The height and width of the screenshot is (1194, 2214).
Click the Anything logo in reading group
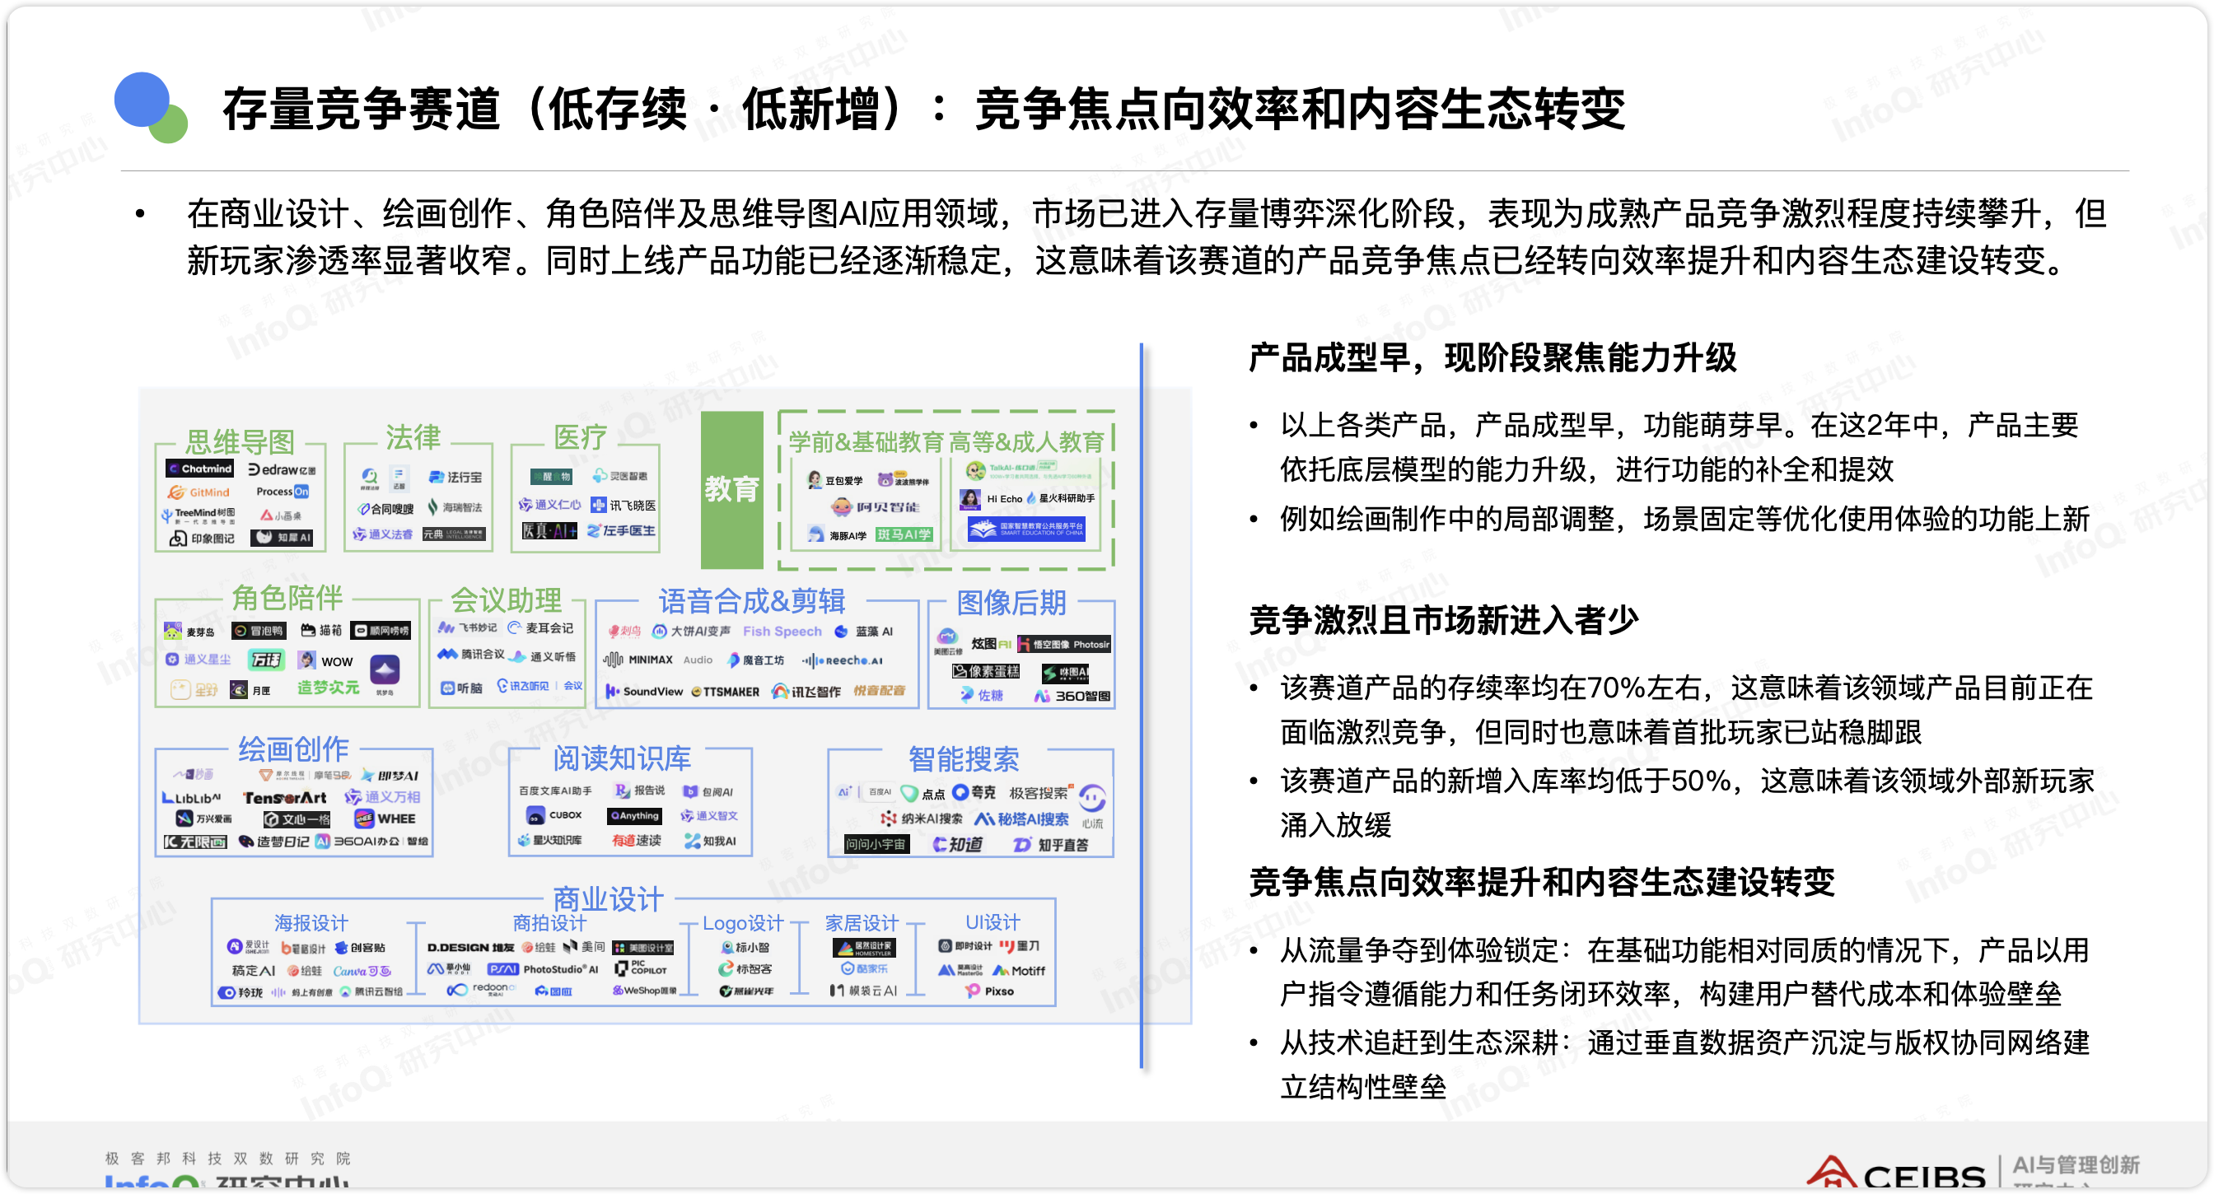634,815
